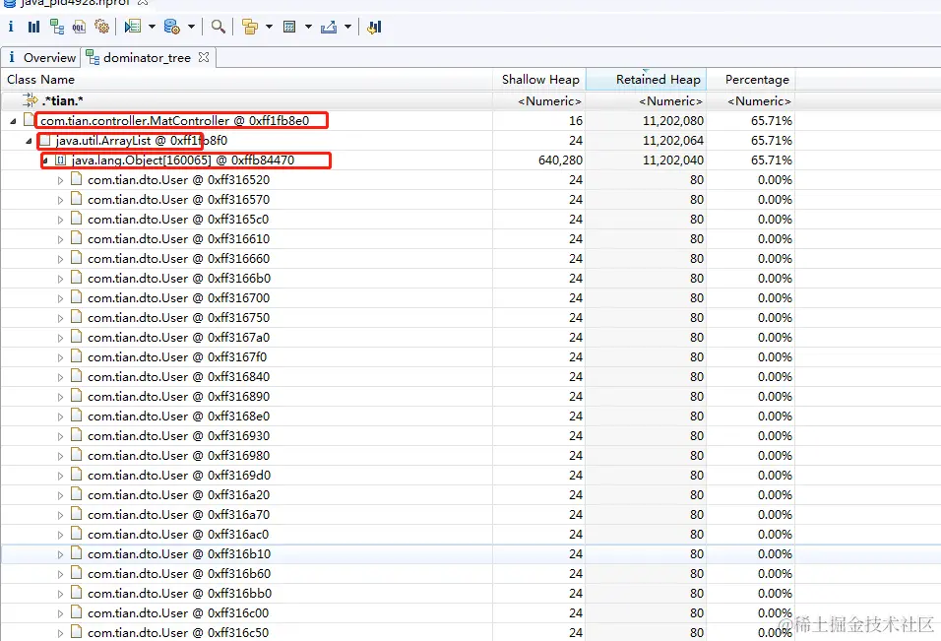Click the object icon of User @ 0xff3168e0

[x=76, y=416]
